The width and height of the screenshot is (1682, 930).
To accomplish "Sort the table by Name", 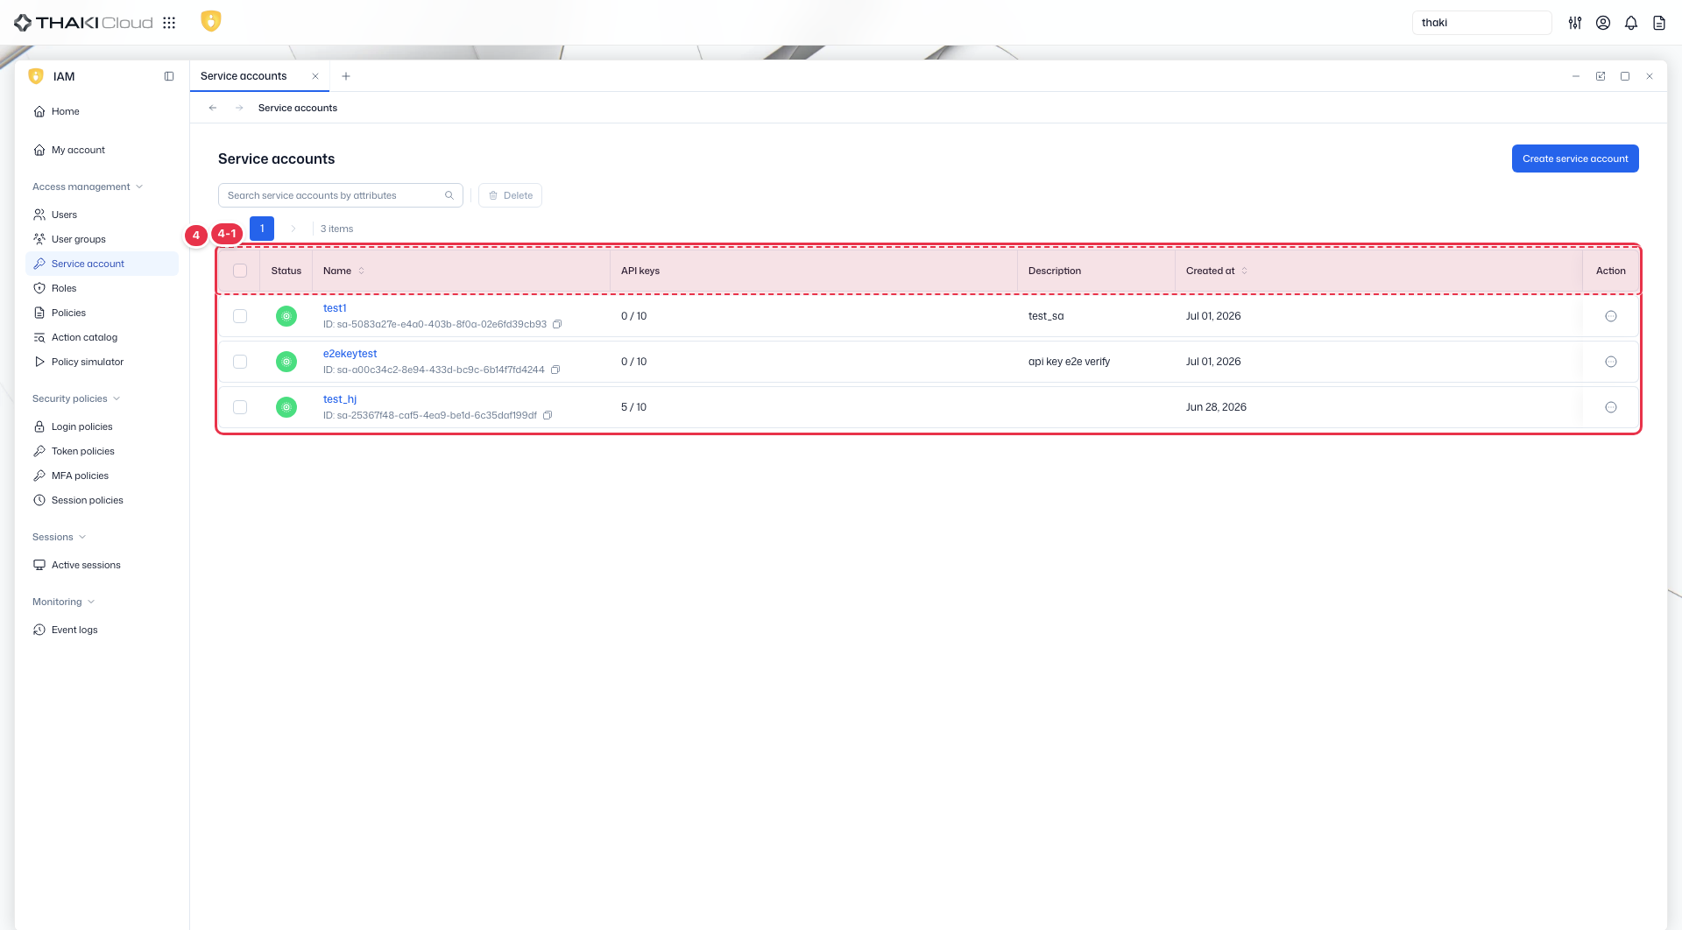I will tap(362, 271).
